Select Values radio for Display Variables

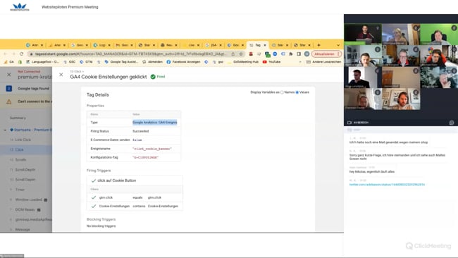[x=297, y=92]
